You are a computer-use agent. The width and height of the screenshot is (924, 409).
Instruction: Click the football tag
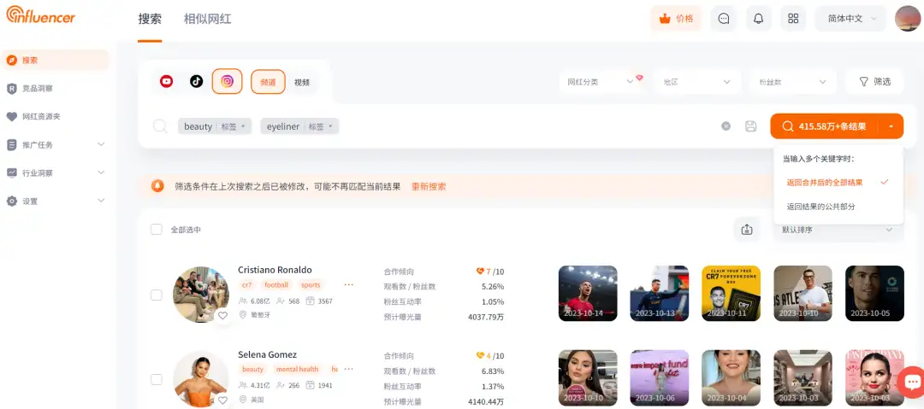[276, 285]
